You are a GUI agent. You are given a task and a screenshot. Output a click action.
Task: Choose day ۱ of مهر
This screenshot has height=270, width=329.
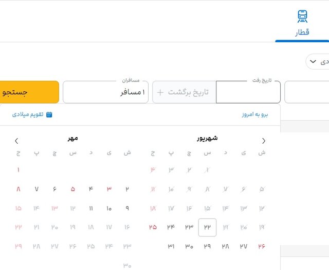19,170
